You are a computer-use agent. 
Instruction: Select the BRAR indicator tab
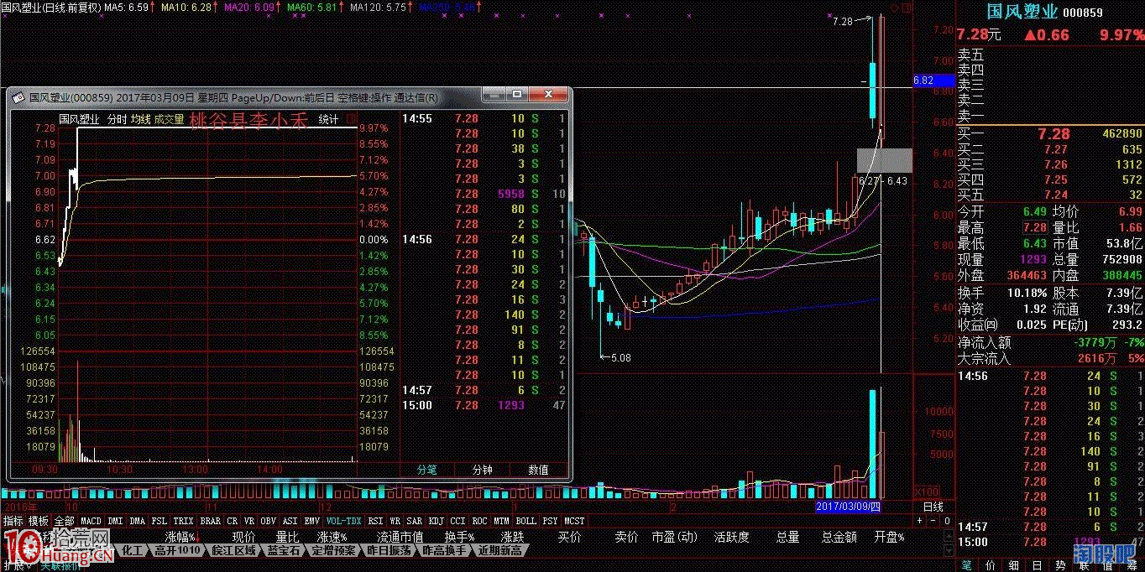tap(211, 521)
